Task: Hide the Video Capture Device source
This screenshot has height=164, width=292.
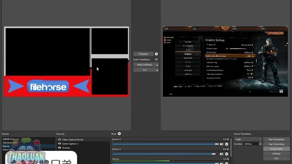Action: pos(59,140)
